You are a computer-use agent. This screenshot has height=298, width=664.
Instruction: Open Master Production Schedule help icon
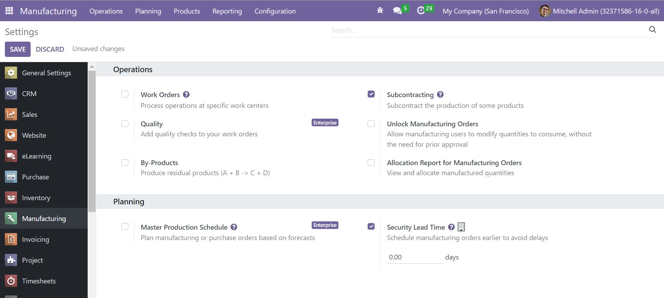[x=234, y=227]
